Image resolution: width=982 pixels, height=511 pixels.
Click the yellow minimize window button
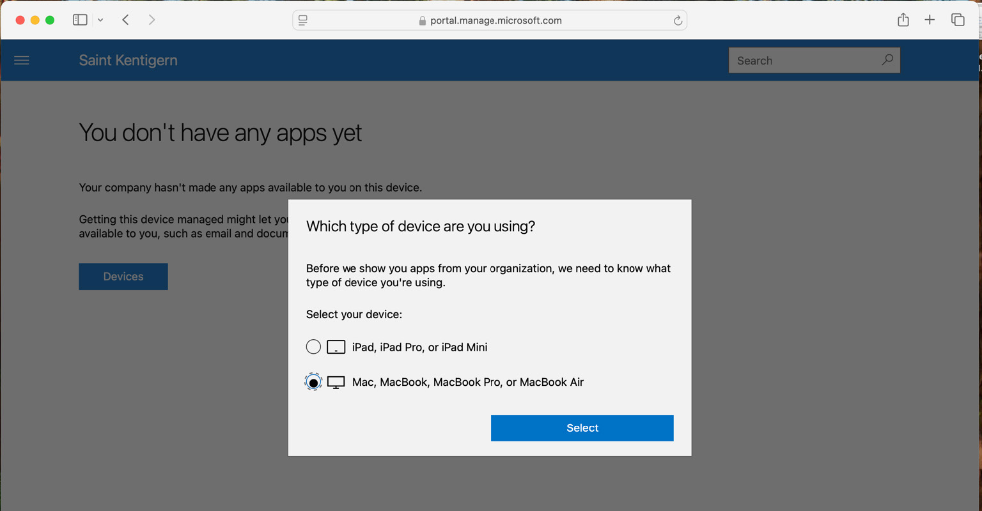(x=35, y=20)
